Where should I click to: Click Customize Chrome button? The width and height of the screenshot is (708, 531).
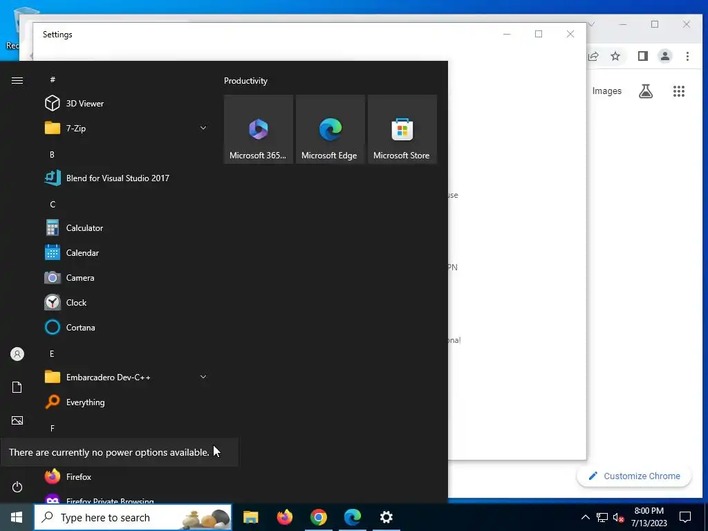coord(634,476)
